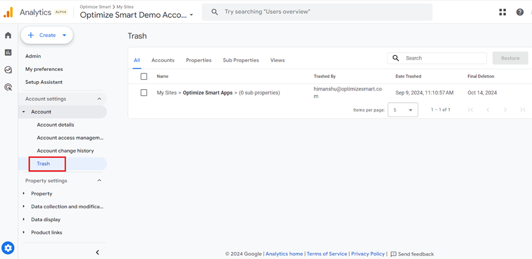Open the Google apps grid icon
The height and width of the screenshot is (259, 532).
coord(503,12)
